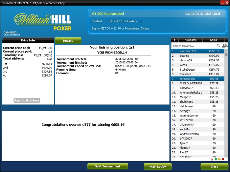Select player row fgiretti

coord(197,143)
